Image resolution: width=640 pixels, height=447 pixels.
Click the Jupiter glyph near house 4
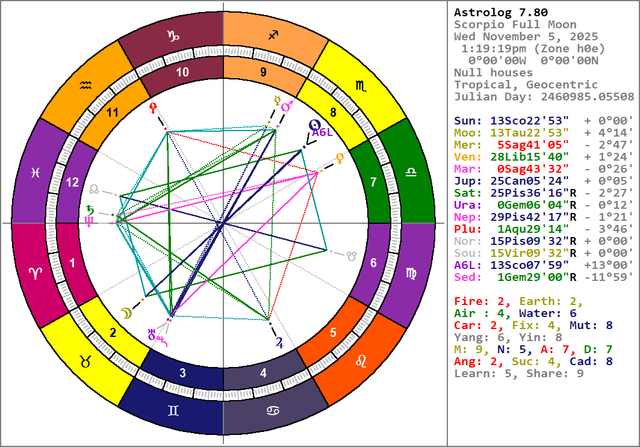[279, 343]
